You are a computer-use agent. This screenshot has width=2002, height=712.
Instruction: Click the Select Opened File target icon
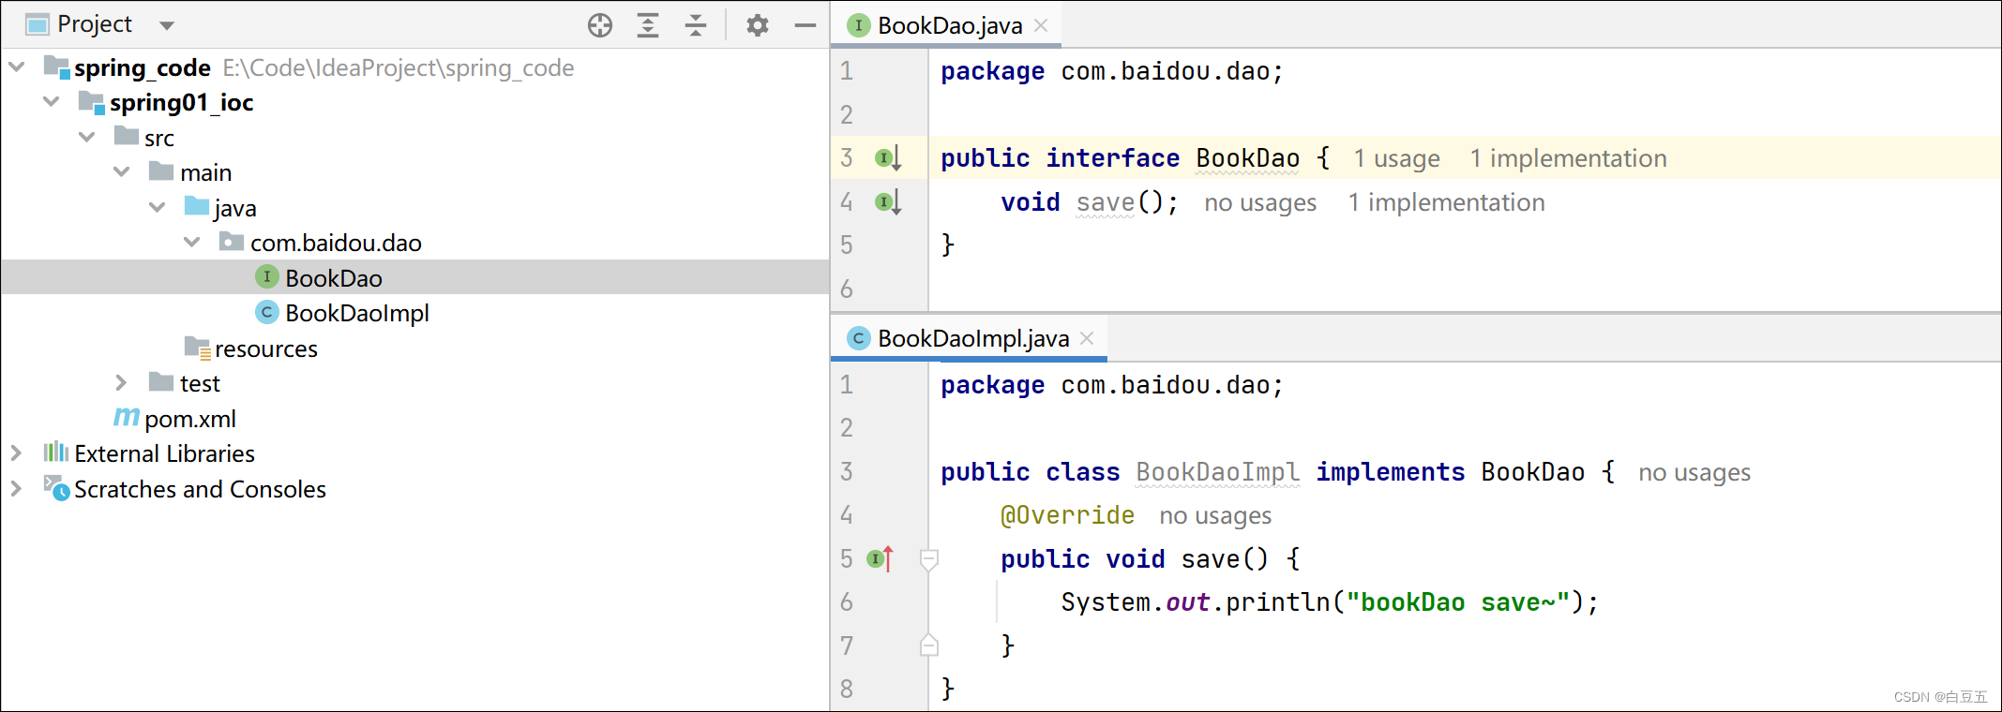[x=600, y=25]
